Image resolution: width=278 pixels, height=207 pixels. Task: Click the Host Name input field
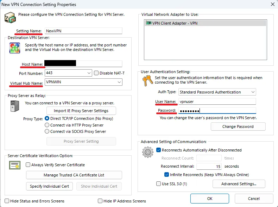(83, 64)
